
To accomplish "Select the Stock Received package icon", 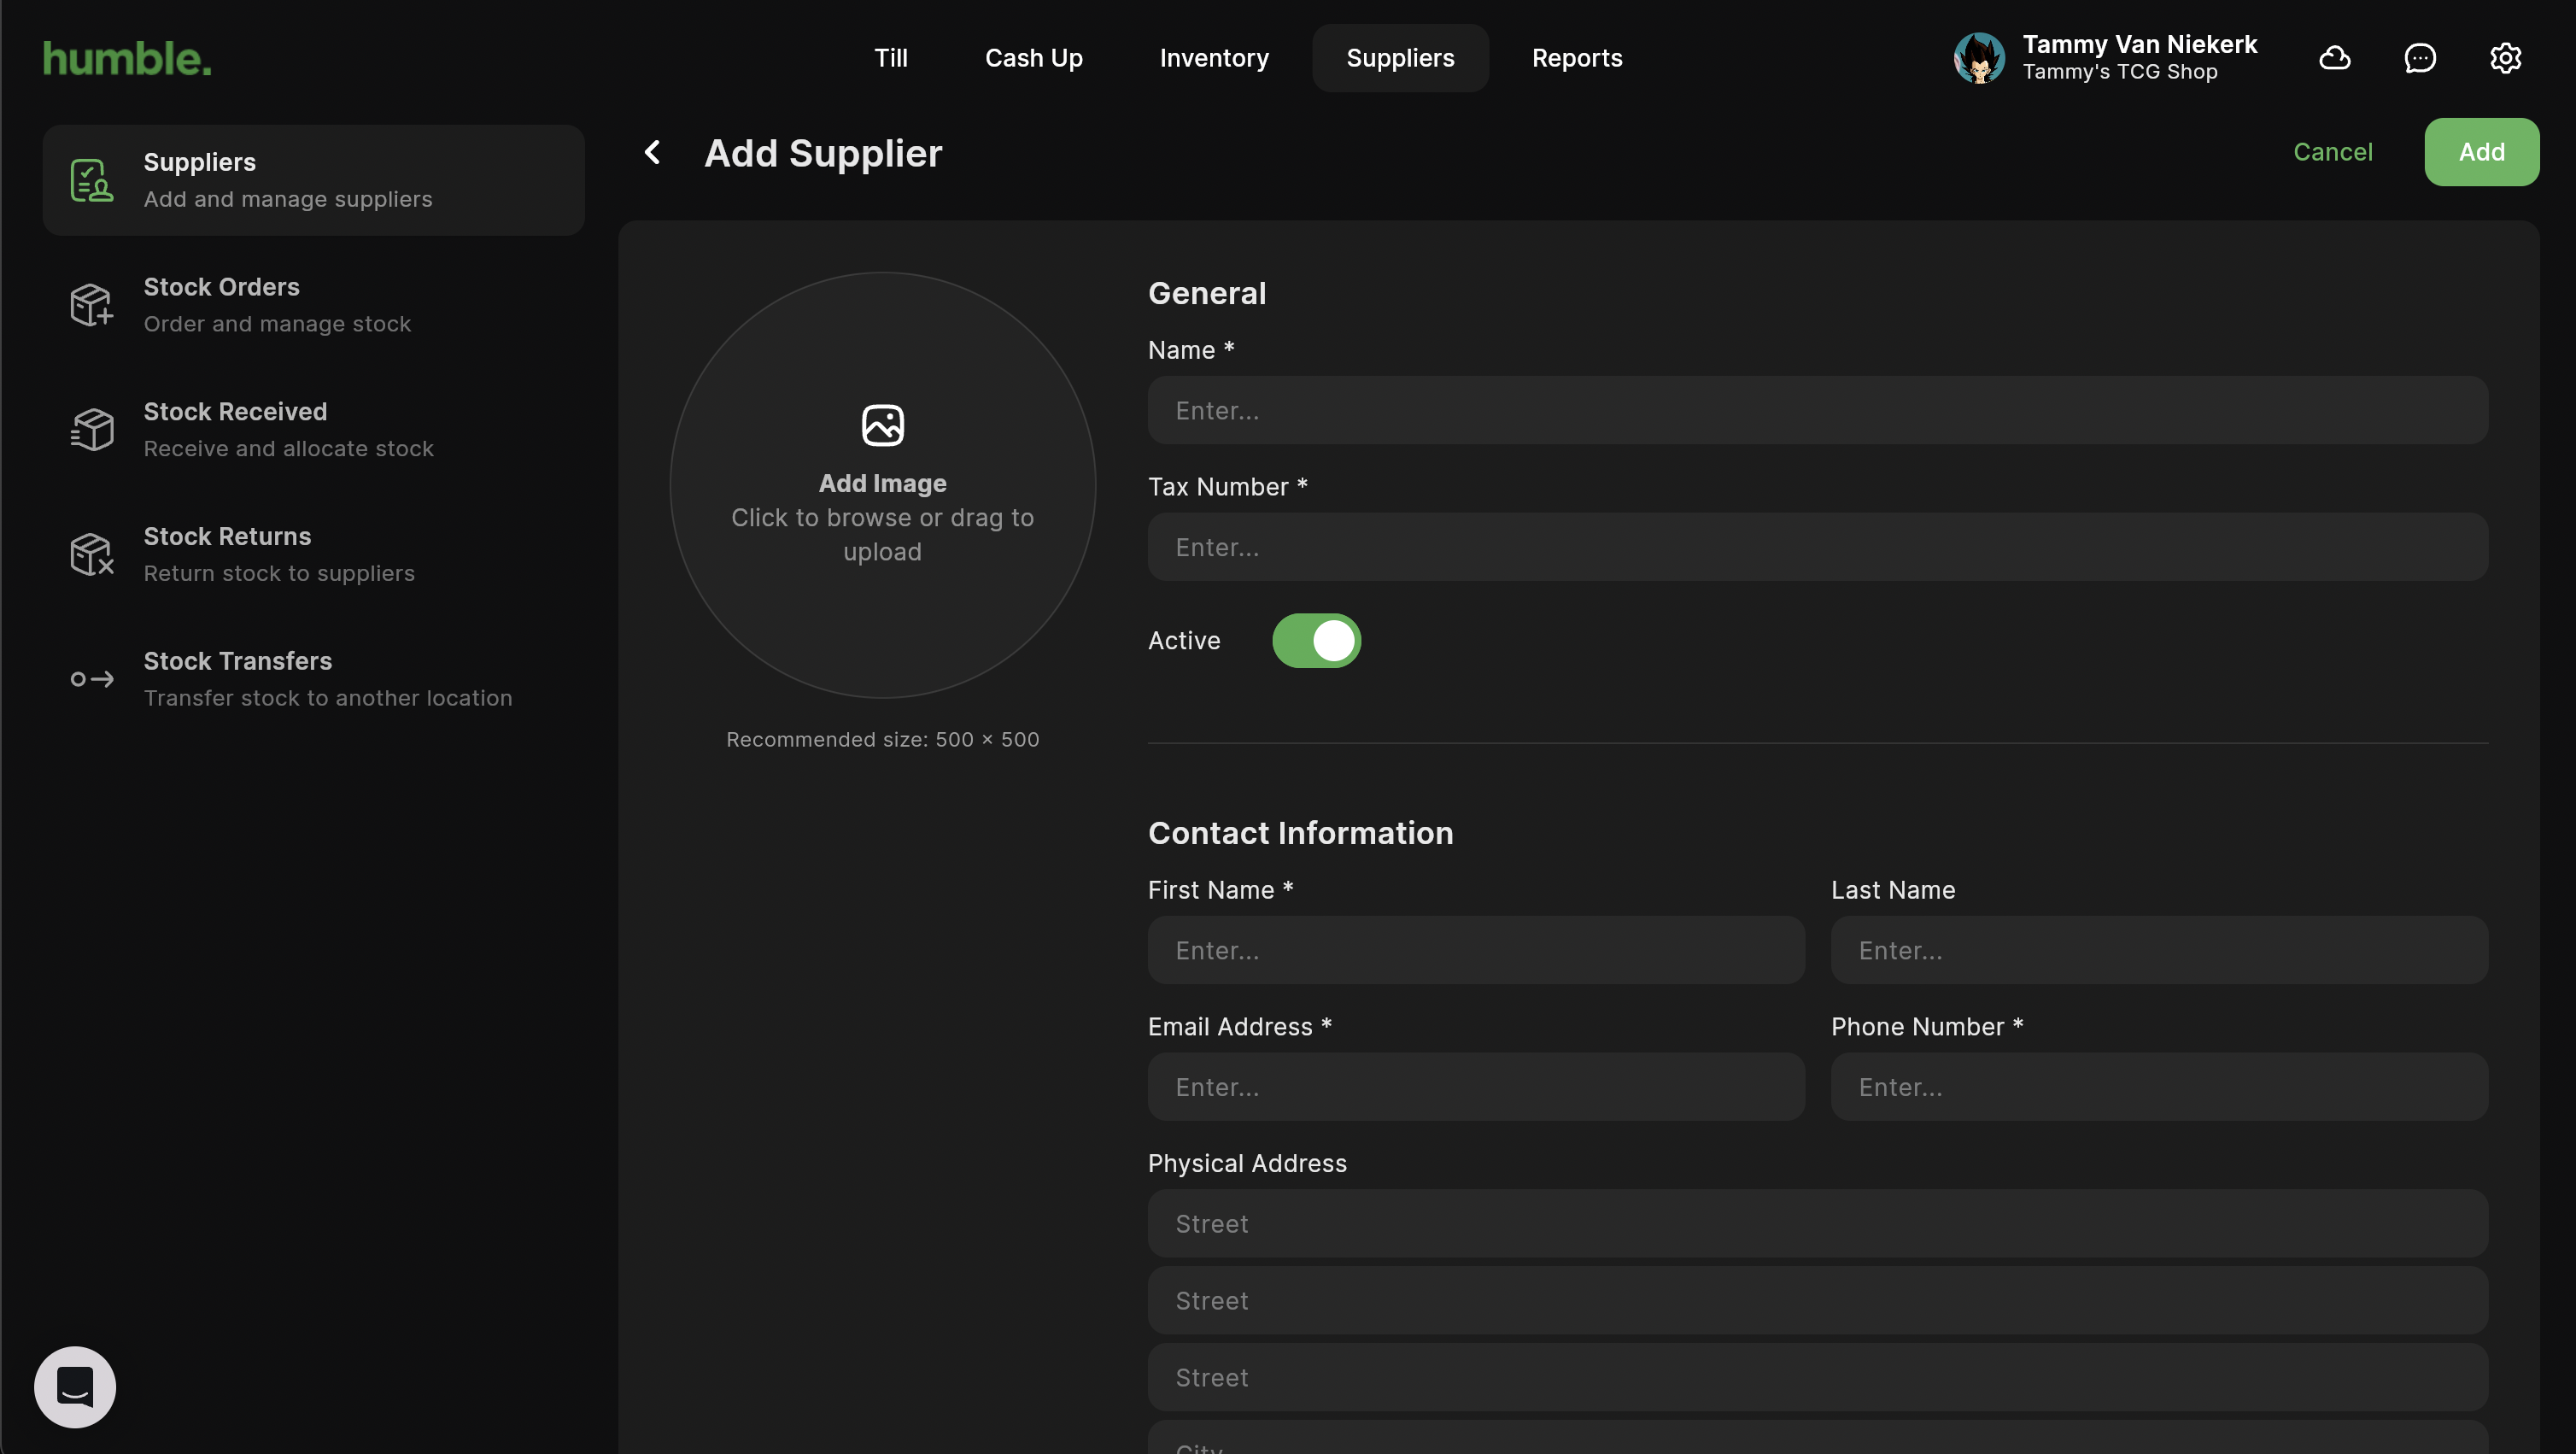I will pos(91,430).
